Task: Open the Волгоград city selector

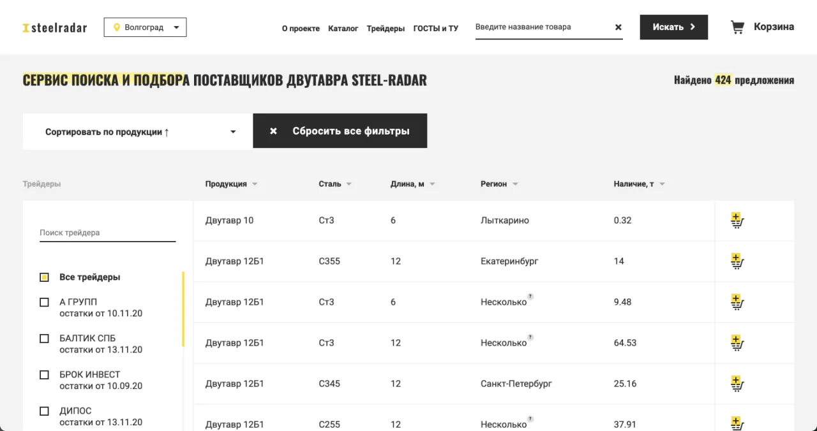Action: point(145,27)
